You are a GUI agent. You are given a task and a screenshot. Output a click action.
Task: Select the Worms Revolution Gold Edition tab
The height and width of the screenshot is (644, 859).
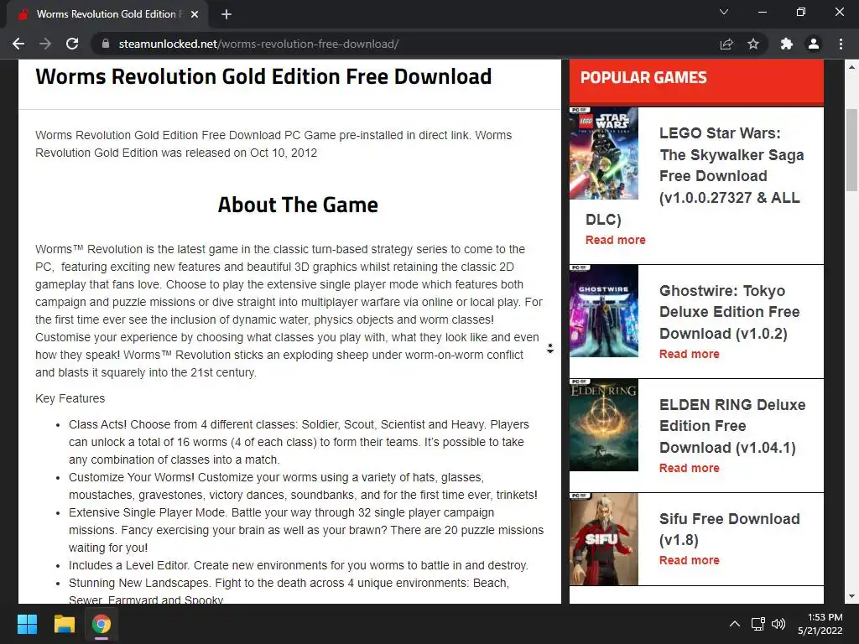click(107, 14)
